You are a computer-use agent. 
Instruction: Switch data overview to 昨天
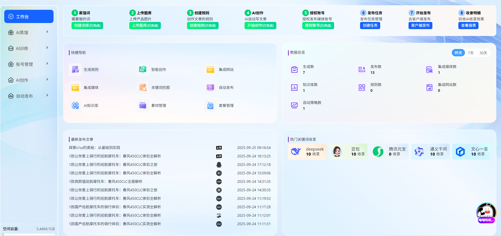click(x=458, y=53)
